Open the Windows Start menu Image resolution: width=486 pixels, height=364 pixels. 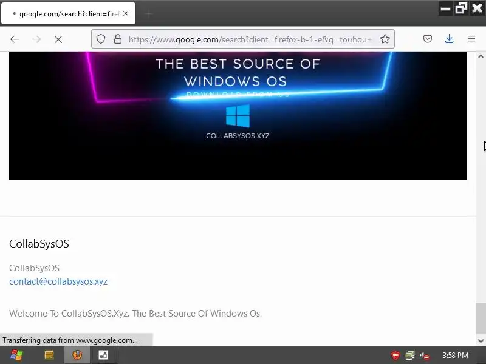[x=16, y=355]
